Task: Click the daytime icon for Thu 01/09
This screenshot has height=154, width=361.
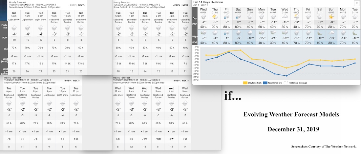Action: 297,17
